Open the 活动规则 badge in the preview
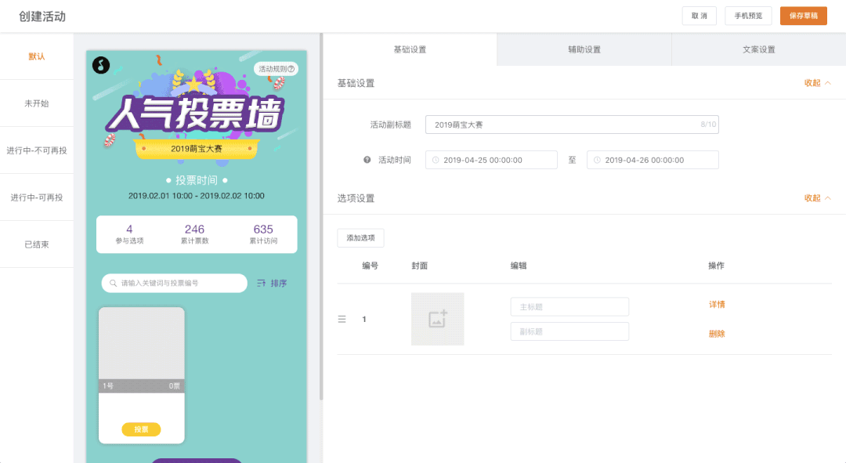The height and width of the screenshot is (463, 846). coord(276,68)
